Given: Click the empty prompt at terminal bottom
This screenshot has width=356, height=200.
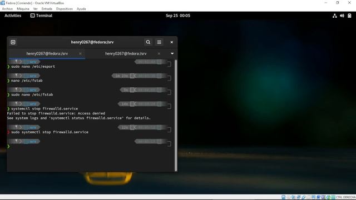Looking at the screenshot, I should tap(9, 147).
